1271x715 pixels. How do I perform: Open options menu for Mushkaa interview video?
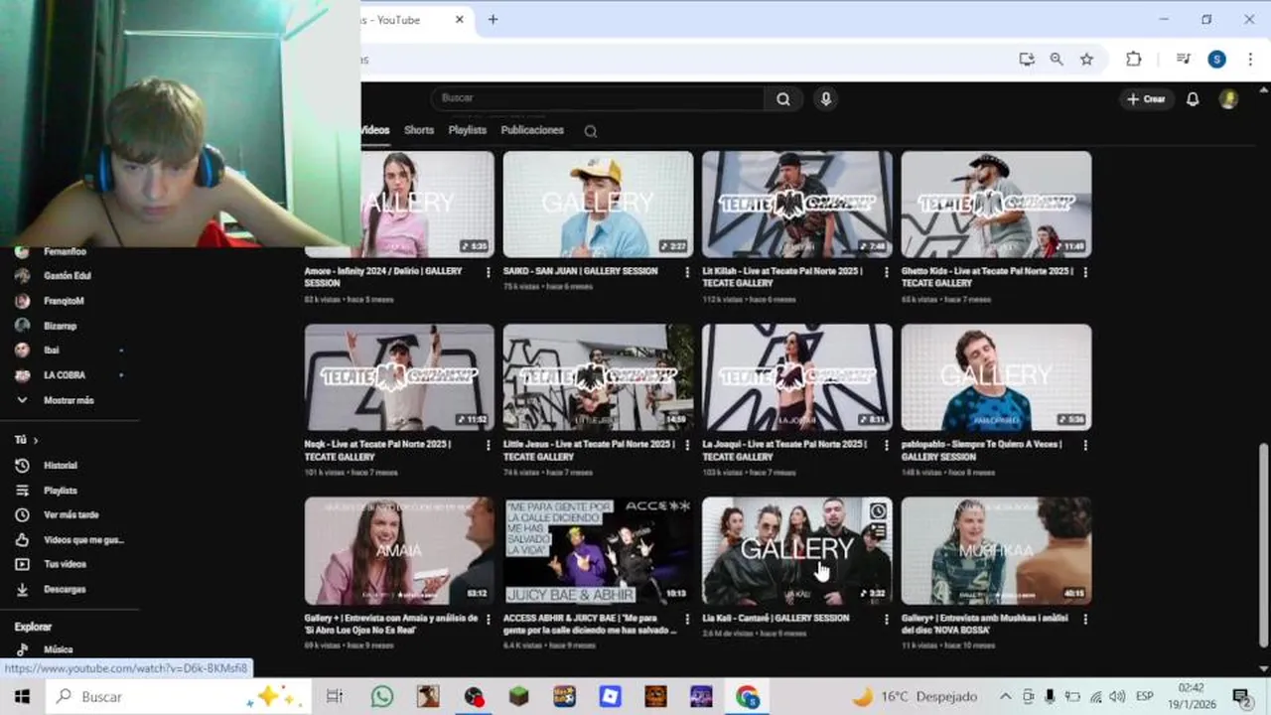(1085, 619)
